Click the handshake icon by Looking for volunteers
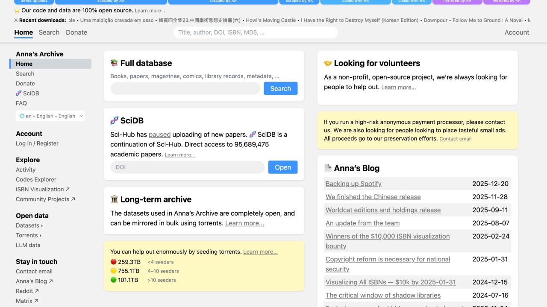 click(328, 63)
